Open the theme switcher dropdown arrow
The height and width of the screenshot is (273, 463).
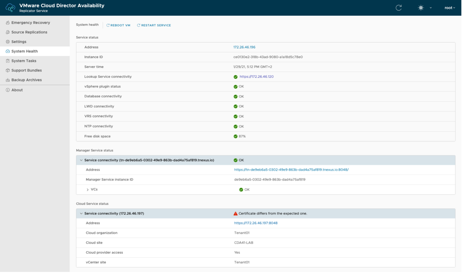pyautogui.click(x=431, y=8)
